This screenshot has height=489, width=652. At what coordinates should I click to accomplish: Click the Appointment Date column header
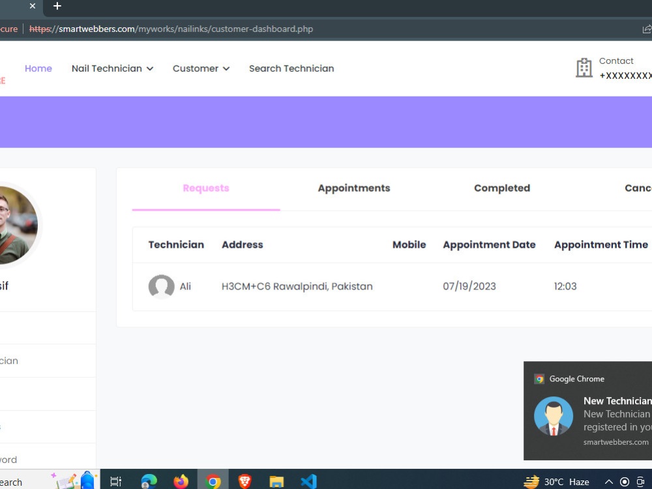point(489,245)
